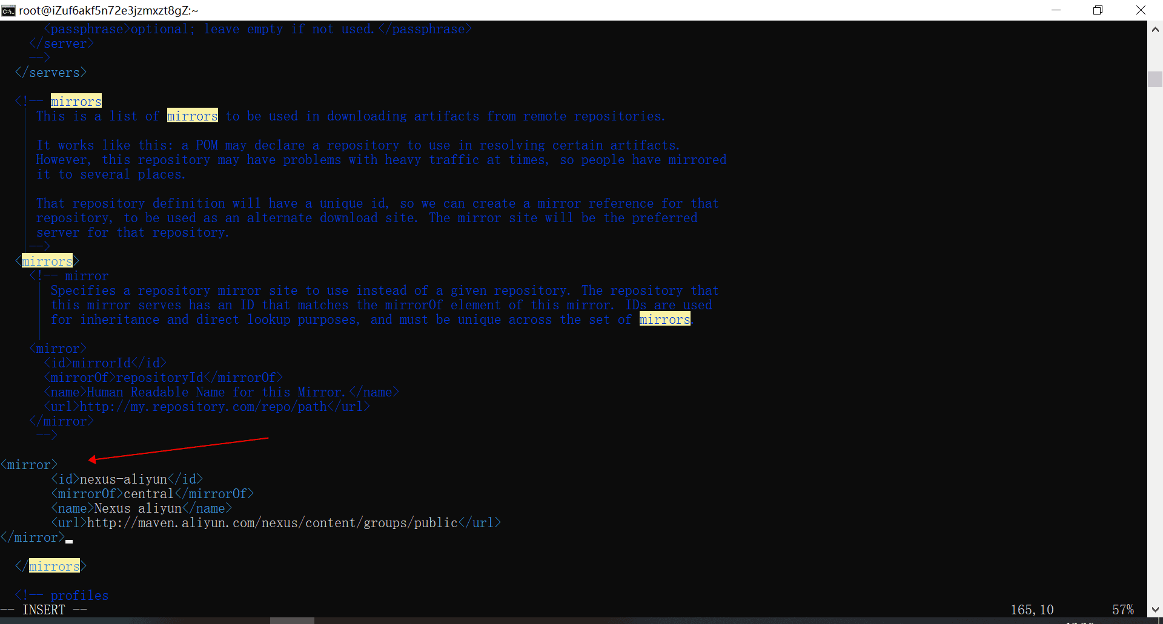Click the <id>mirrorId</id> line

[105, 363]
